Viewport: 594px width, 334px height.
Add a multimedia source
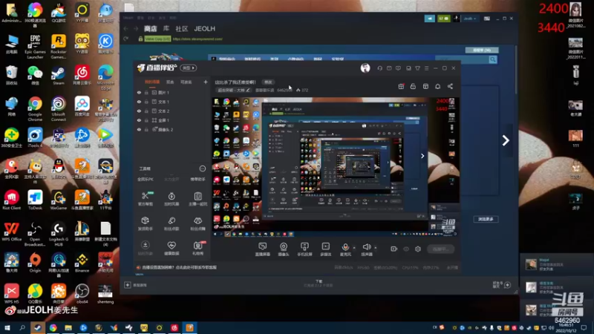(x=326, y=249)
